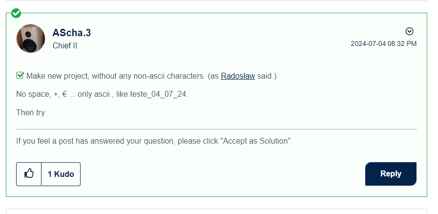Click the quoted "Accept as Solution" signature text
Screen dimensions: 438x214
click(256, 141)
